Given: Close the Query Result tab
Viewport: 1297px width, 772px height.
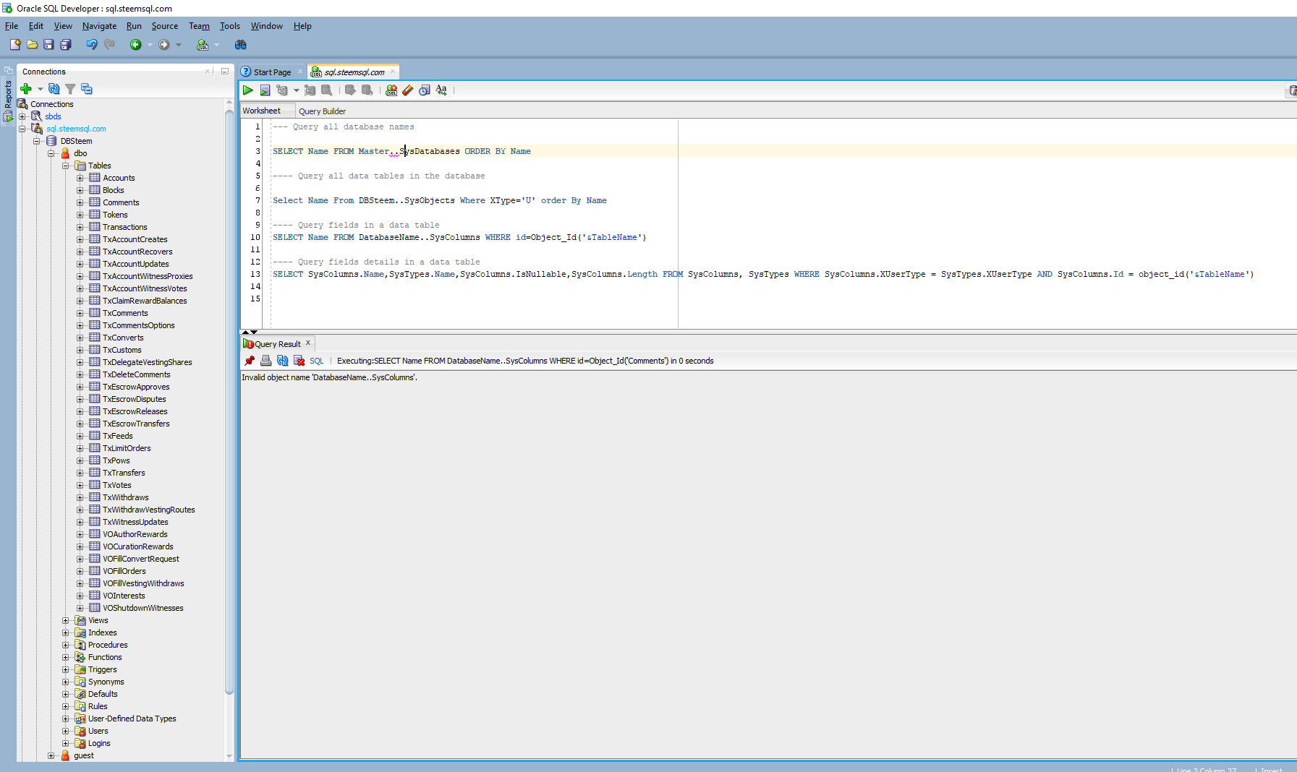Looking at the screenshot, I should (308, 343).
